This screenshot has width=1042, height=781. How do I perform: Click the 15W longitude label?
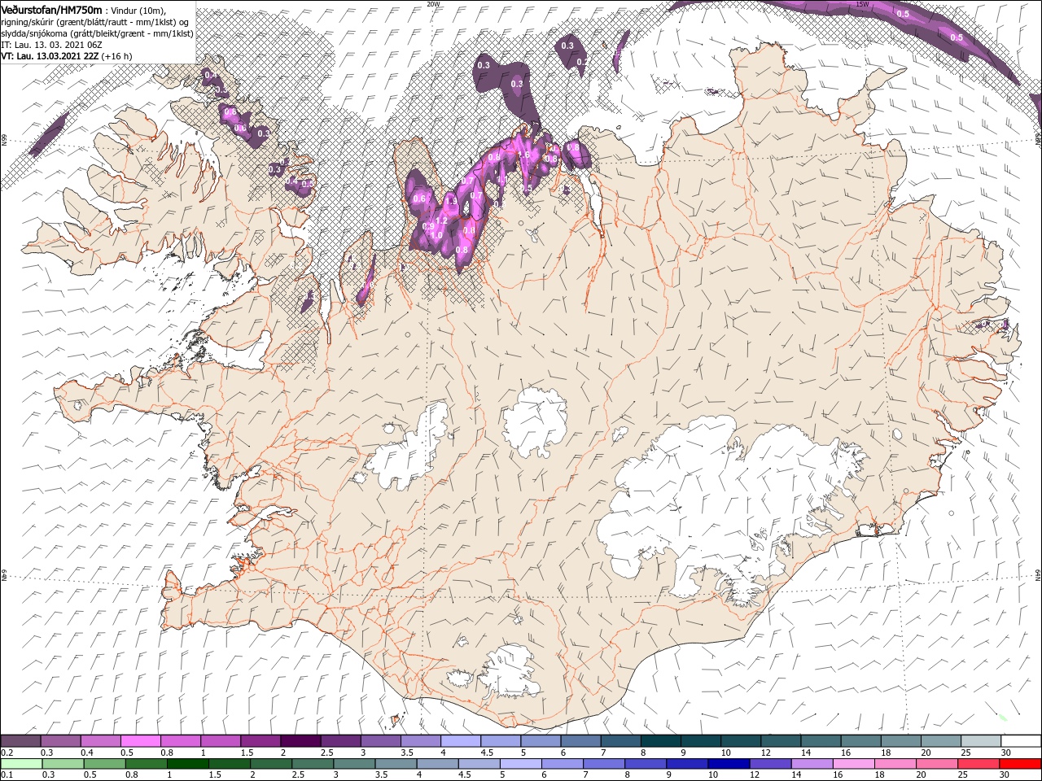pyautogui.click(x=861, y=4)
